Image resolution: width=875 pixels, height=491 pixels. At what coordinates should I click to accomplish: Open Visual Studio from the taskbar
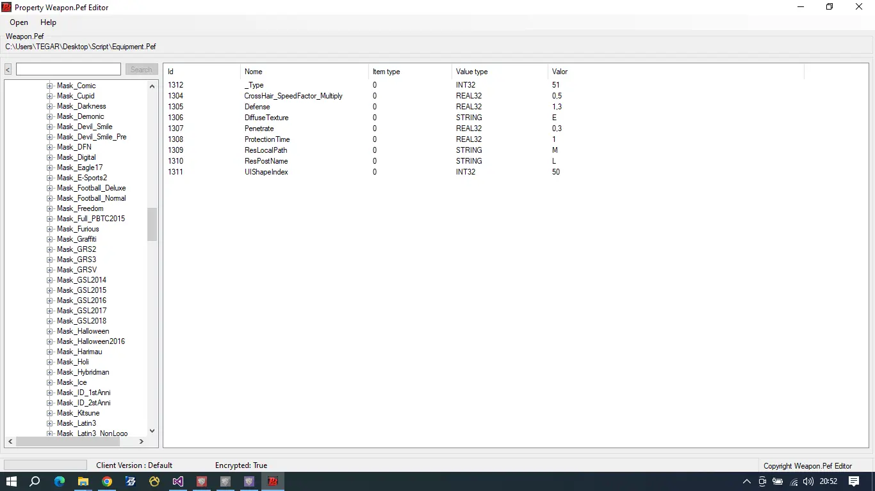[x=178, y=481]
